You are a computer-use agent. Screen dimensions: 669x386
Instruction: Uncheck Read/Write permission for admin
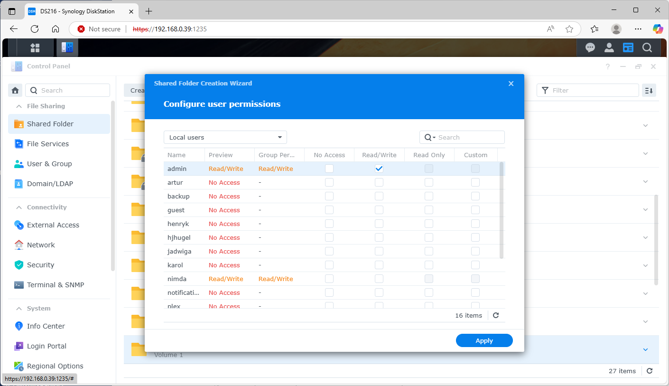(379, 168)
